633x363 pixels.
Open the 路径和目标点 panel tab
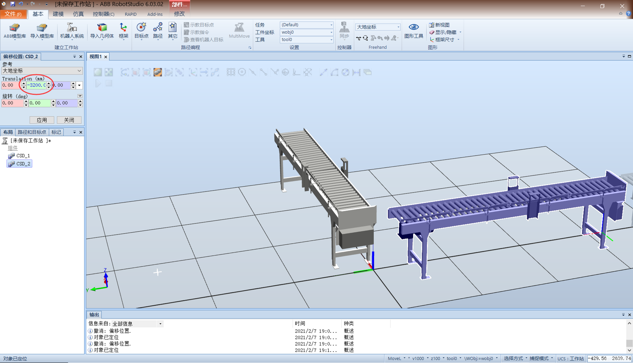pos(32,132)
